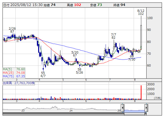Click the MA(5) 76.60 legend entry
Screen dimensions: 165x118
14,69
